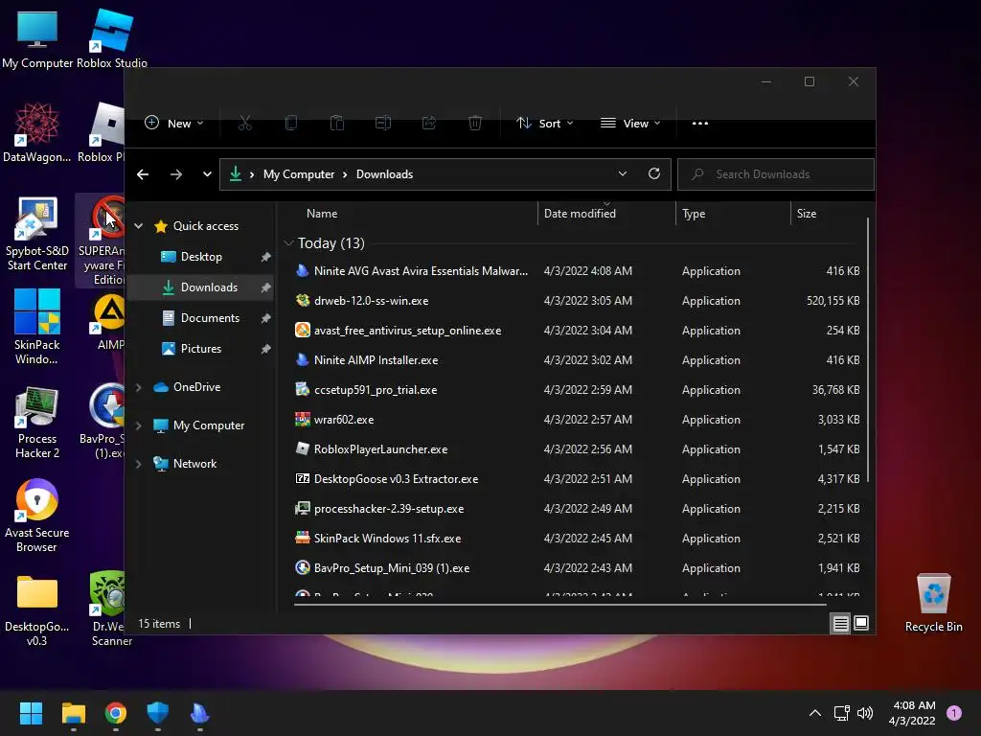This screenshot has width=981, height=736.
Task: Select Pictures in navigation pane
Action: tap(201, 349)
